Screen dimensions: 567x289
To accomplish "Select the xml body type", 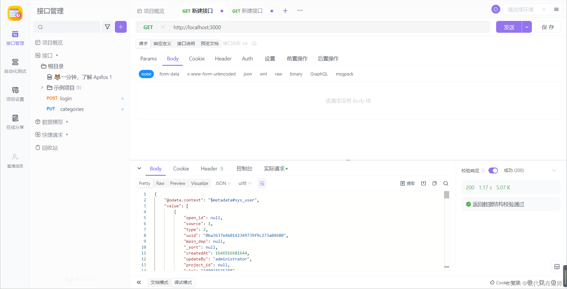I will pyautogui.click(x=263, y=74).
